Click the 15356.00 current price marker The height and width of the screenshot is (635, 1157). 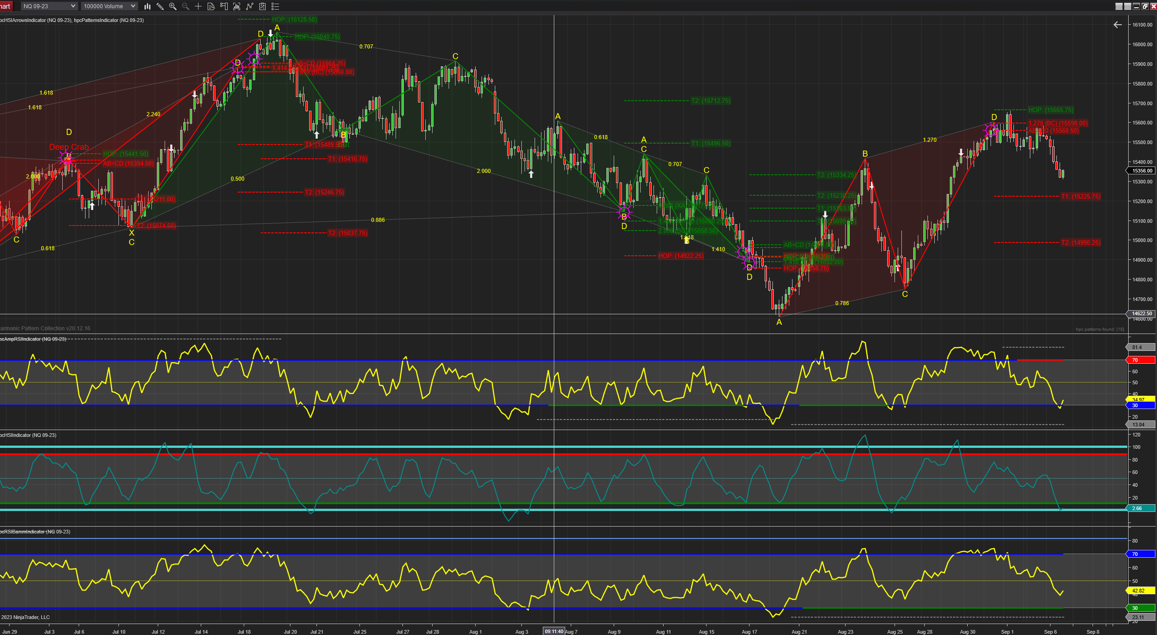pos(1141,171)
